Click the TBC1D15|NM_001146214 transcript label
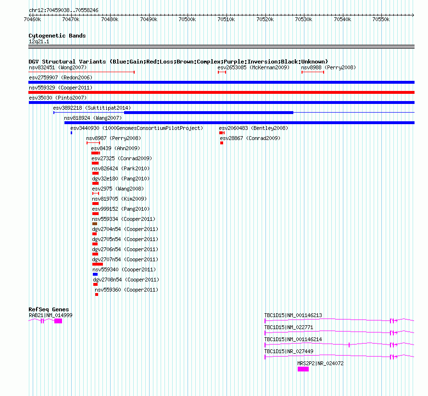428x396 pixels. pos(293,339)
